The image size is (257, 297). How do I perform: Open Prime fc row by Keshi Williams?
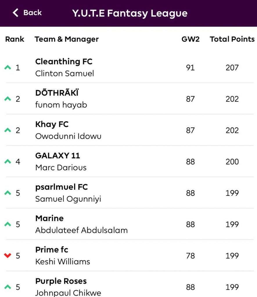click(x=130, y=256)
